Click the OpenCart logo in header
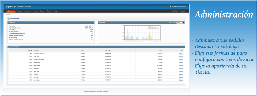Screen dimensions: 257x96 click(11, 6)
